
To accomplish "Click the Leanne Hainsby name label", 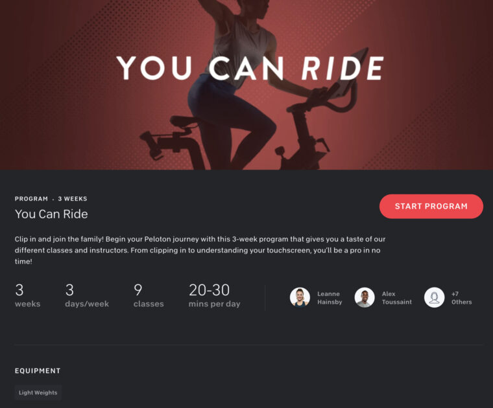I will pyautogui.click(x=330, y=298).
